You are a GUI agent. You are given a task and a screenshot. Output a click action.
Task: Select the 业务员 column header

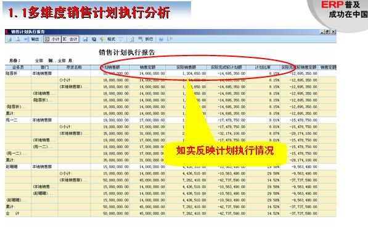(x=18, y=67)
